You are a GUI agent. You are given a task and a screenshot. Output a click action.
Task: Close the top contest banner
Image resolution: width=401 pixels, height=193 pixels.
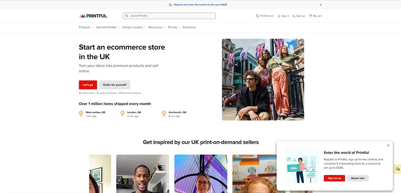coord(321,5)
